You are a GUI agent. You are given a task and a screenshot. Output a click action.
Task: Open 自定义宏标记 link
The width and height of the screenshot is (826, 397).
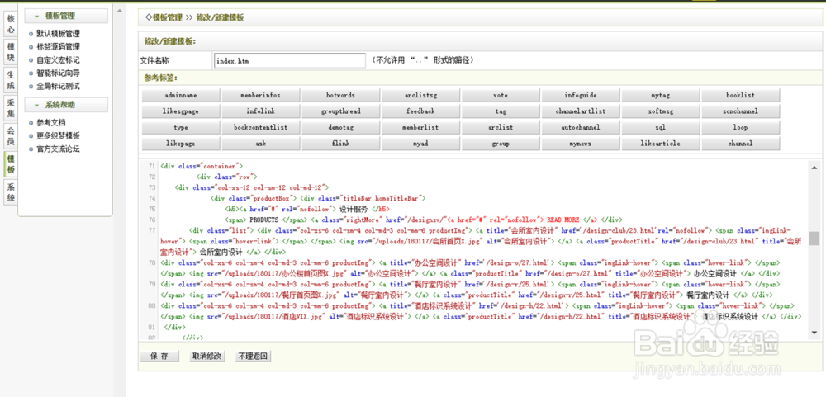point(58,60)
